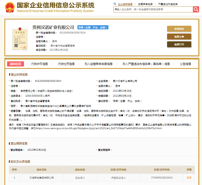Click the samr.gov.cn notice URL text
The width and height of the screenshot is (202, 185).
[x=99, y=128]
